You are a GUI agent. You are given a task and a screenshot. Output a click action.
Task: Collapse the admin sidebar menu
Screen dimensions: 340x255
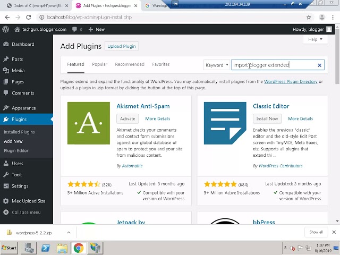(26, 212)
